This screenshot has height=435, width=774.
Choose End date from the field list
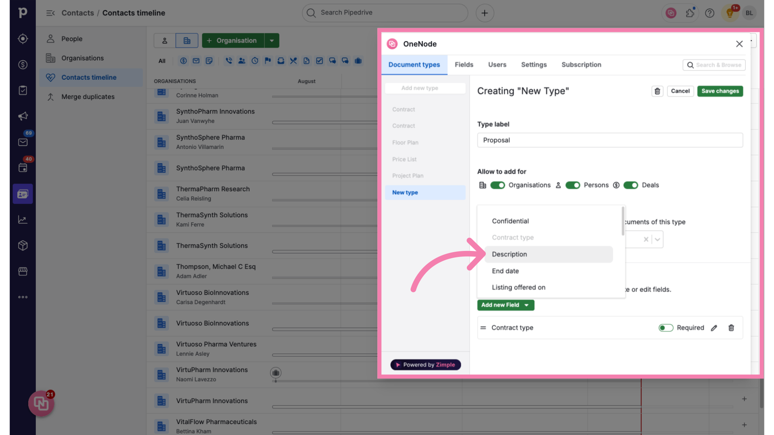click(549, 271)
